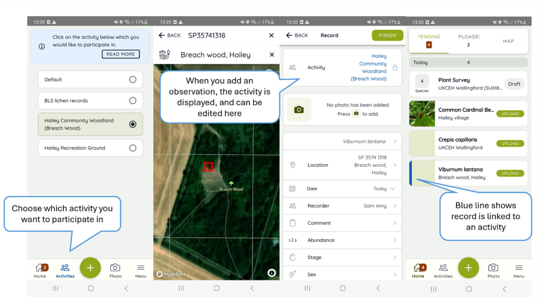Tap the green FINISH button
This screenshot has height=306, width=541.
click(x=387, y=35)
